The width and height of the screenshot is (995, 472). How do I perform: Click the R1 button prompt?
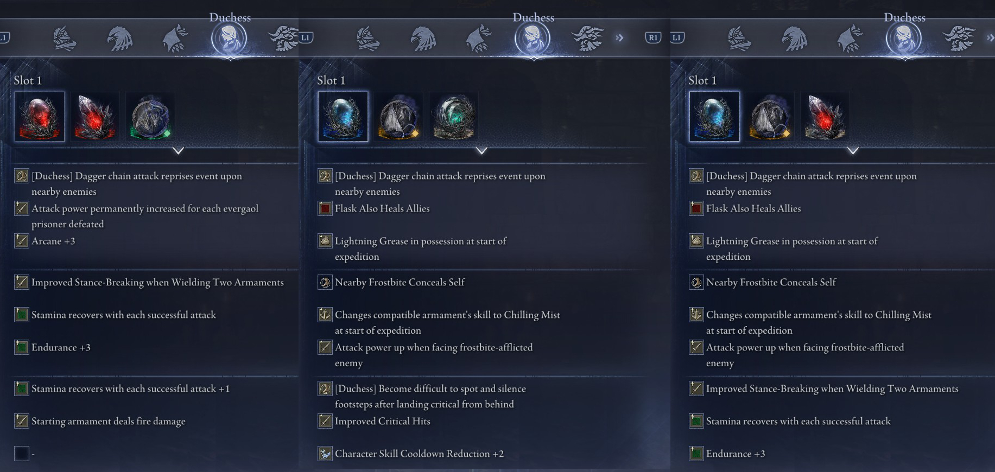(x=653, y=37)
